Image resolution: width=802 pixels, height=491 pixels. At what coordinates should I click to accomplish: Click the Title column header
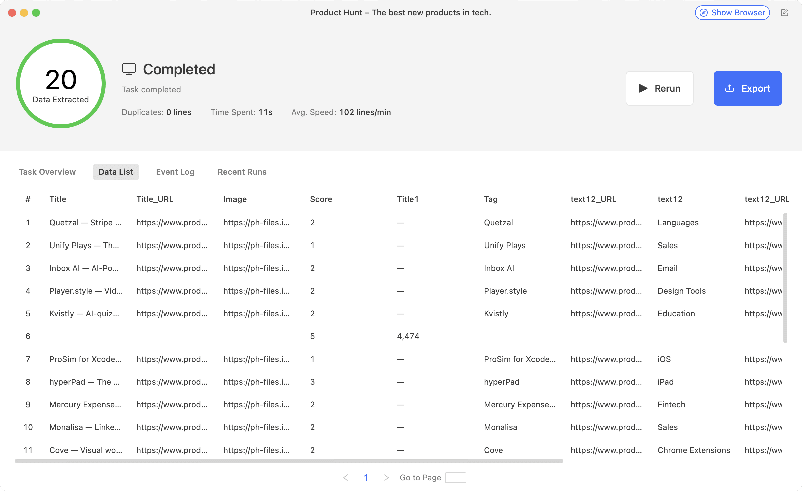coord(58,198)
